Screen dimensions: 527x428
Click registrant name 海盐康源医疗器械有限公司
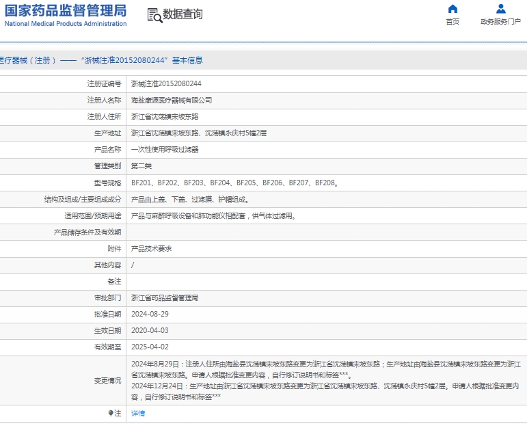click(172, 101)
